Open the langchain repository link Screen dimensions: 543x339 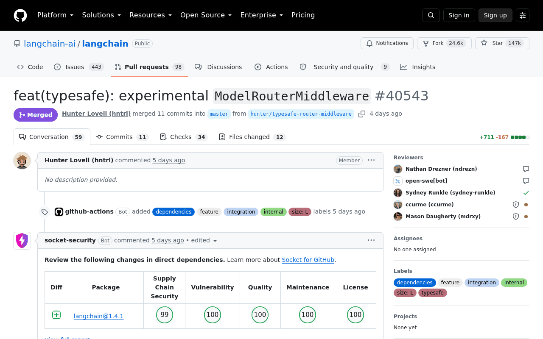(105, 44)
